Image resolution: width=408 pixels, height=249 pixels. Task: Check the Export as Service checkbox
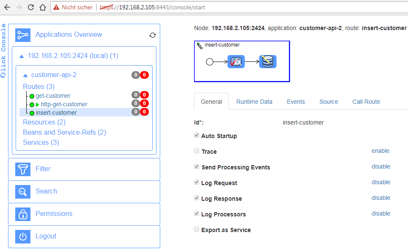click(x=197, y=230)
